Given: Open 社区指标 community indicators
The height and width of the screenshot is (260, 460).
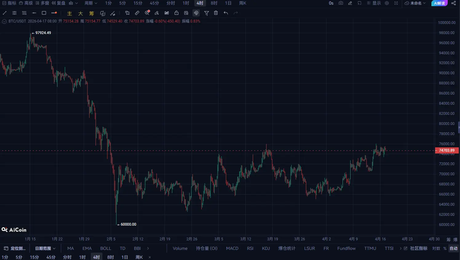Looking at the screenshot, I should coord(416,248).
